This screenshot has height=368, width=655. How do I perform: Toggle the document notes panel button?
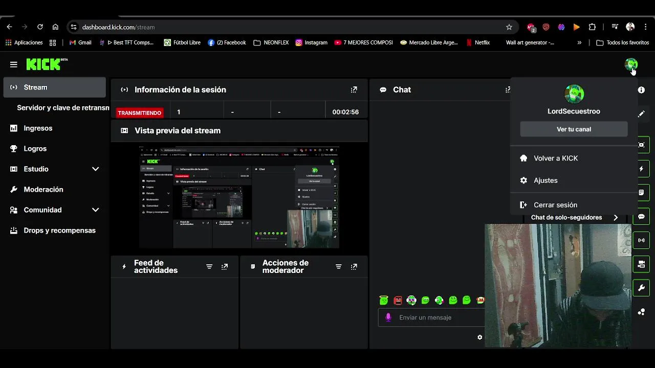click(x=641, y=193)
